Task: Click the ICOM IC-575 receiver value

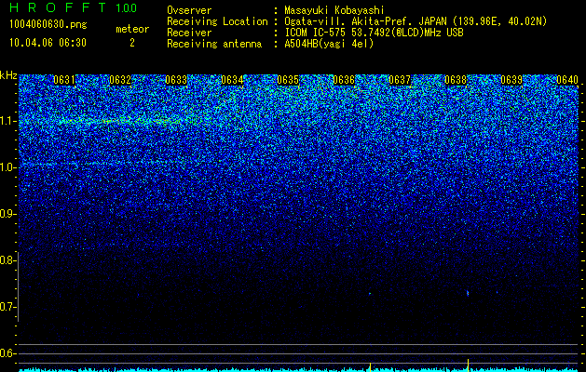Action: click(x=374, y=33)
